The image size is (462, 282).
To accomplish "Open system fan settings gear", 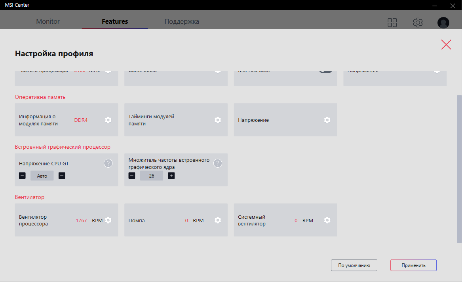I will tap(327, 220).
